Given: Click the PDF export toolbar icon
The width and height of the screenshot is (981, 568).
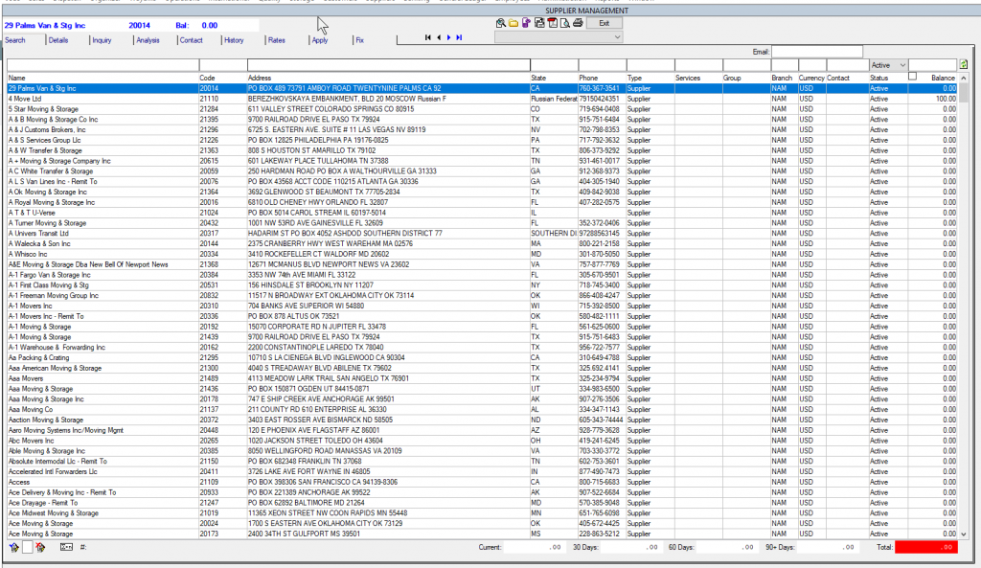Looking at the screenshot, I should click(x=552, y=23).
